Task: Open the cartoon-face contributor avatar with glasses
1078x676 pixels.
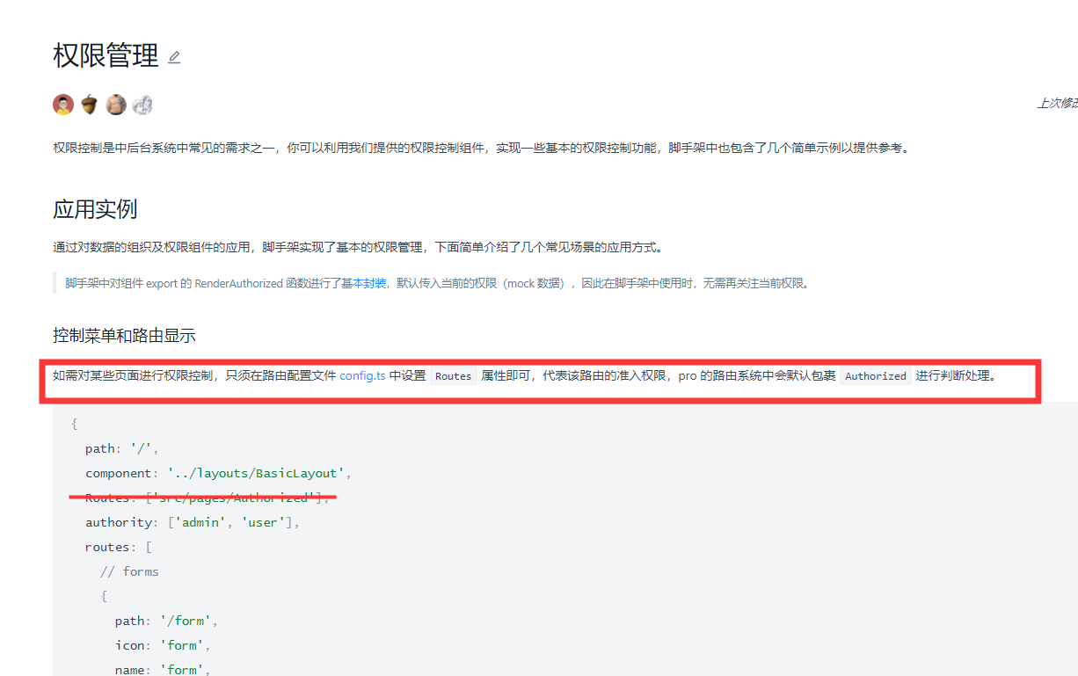Action: (63, 105)
